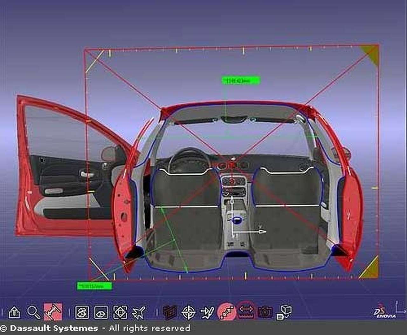Select the crosshair target tool

click(188, 312)
